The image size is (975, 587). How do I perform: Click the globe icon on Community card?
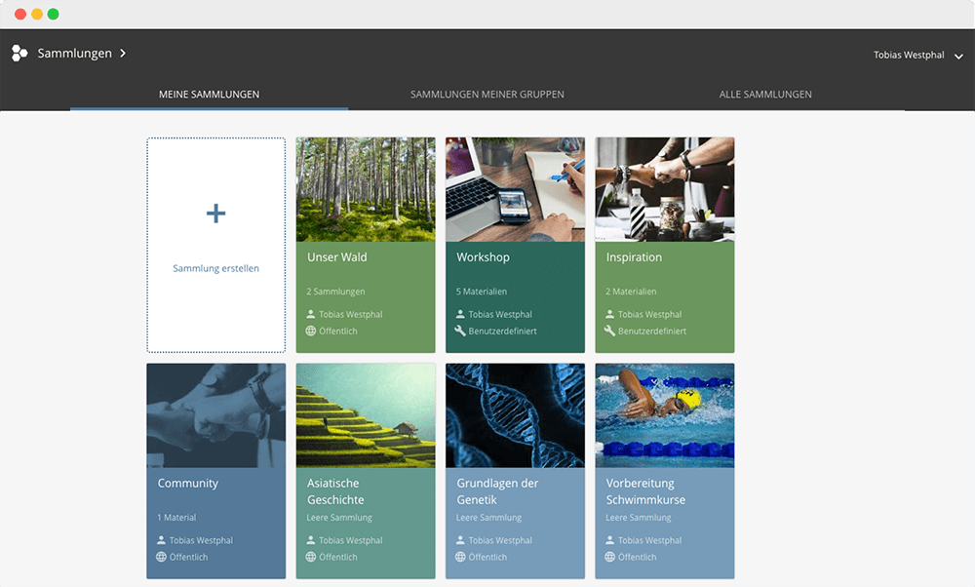162,557
